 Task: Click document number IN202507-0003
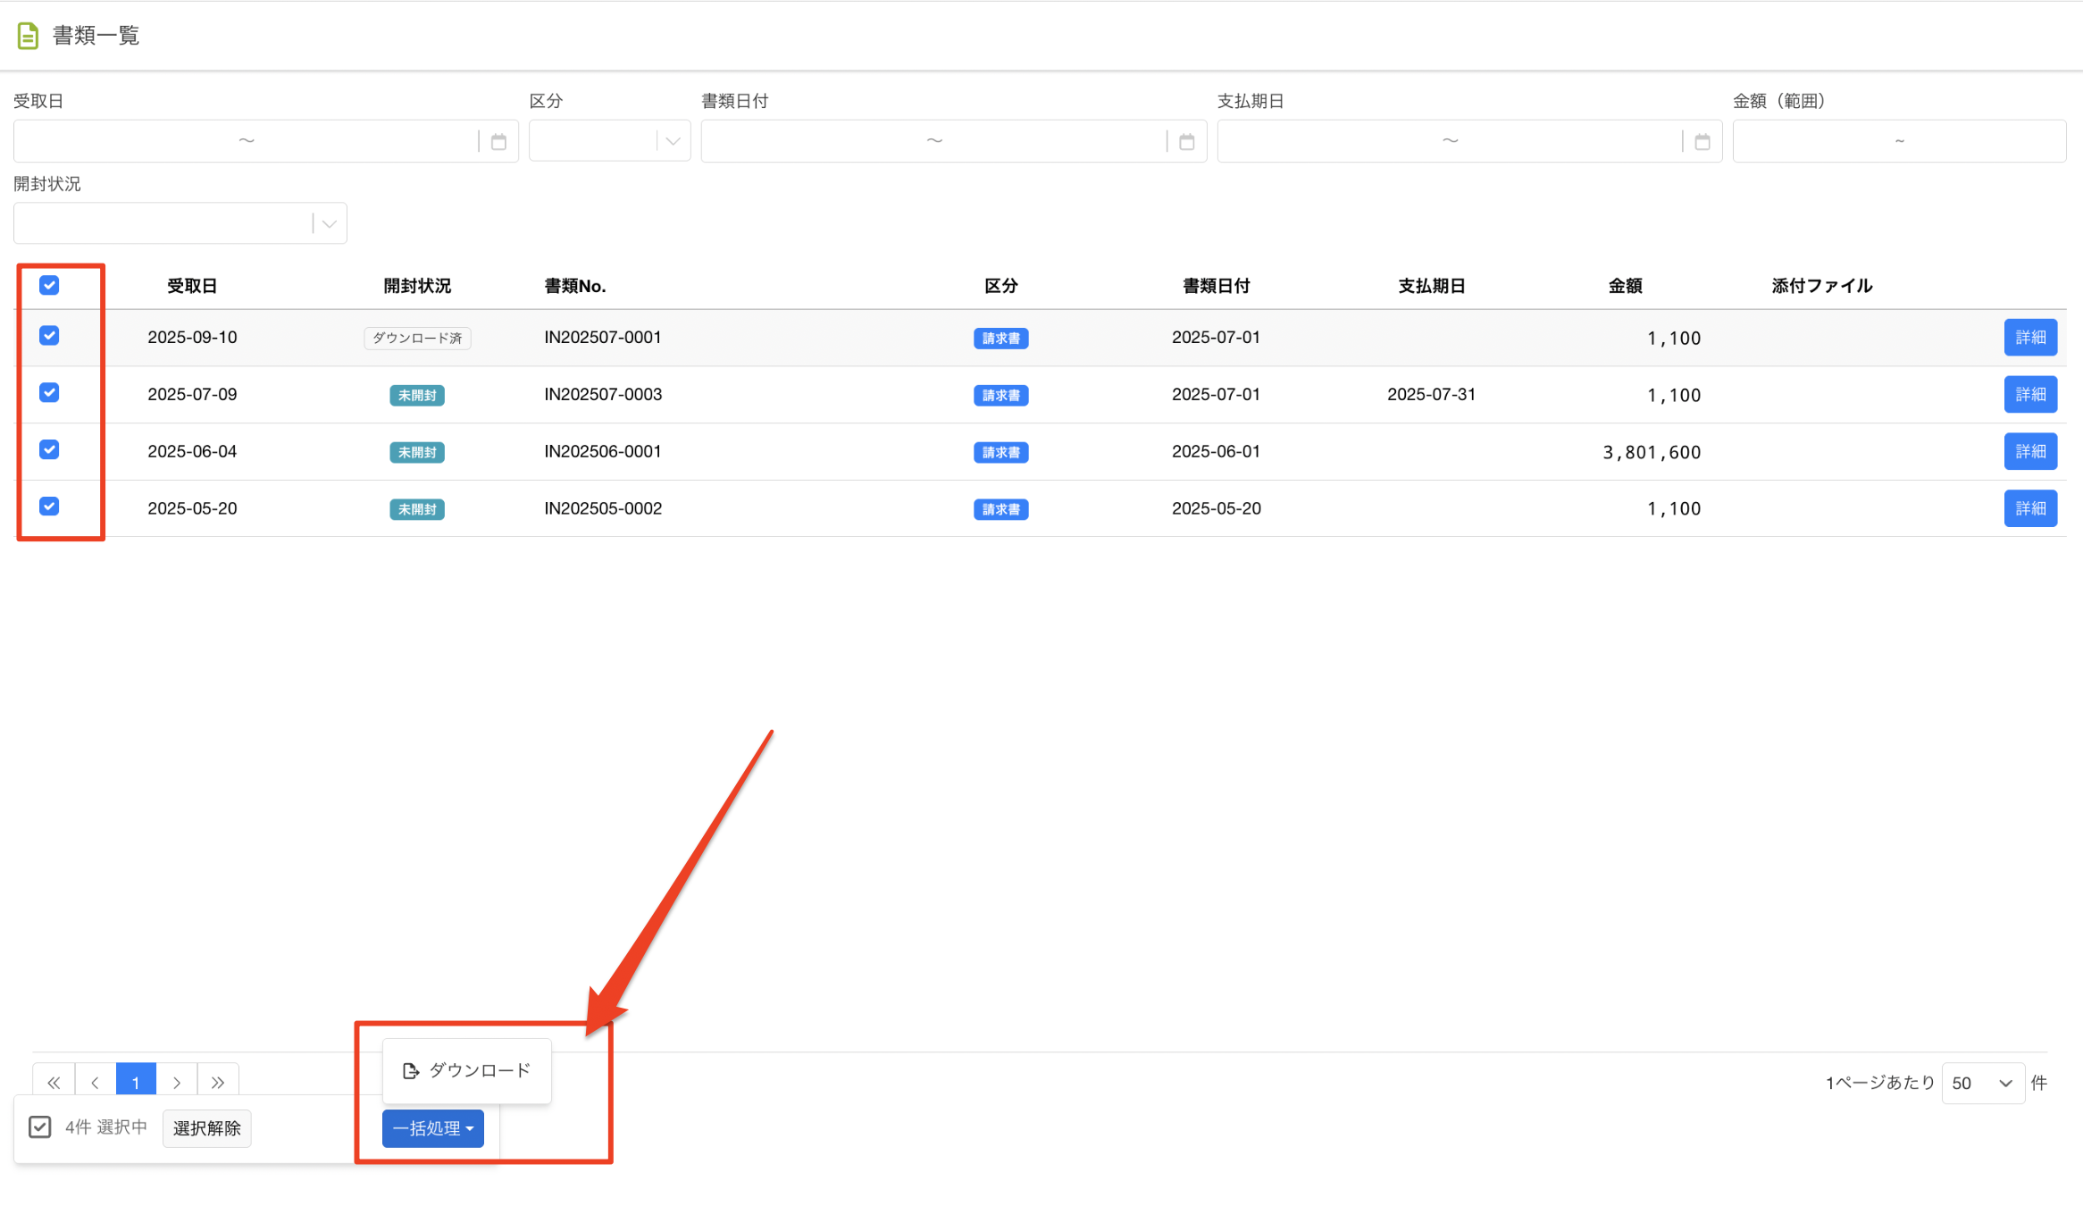click(603, 394)
